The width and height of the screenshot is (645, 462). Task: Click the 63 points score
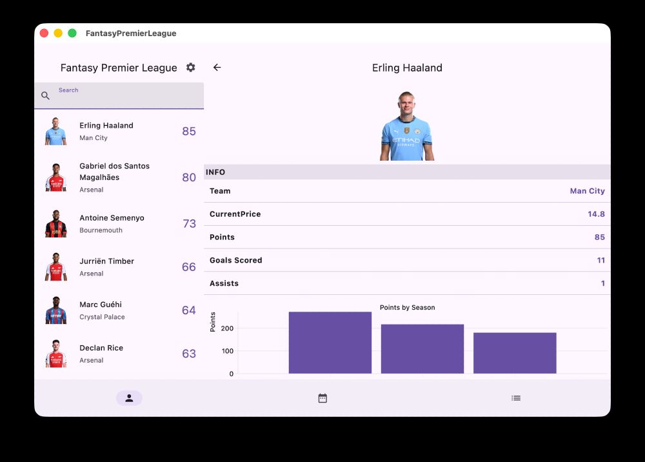point(189,354)
